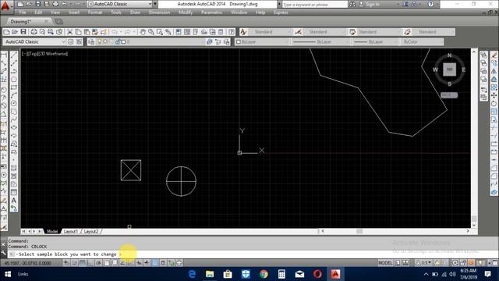Click the Workspace Settings gear icon
The height and width of the screenshot is (281, 499).
(71, 41)
